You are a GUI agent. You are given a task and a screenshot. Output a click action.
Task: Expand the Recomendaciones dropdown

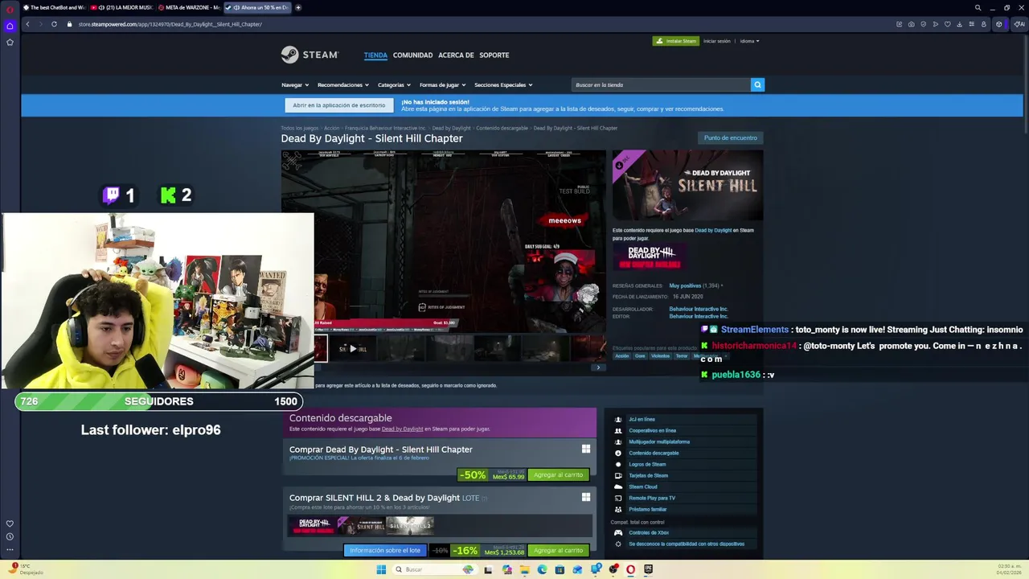(343, 84)
